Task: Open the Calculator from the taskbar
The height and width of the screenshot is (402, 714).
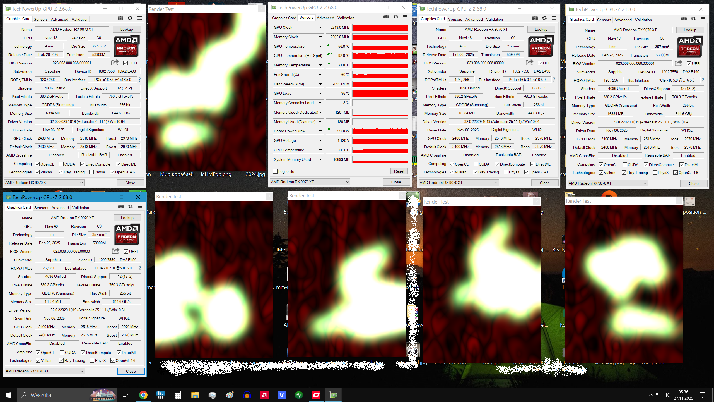Action: (178, 395)
